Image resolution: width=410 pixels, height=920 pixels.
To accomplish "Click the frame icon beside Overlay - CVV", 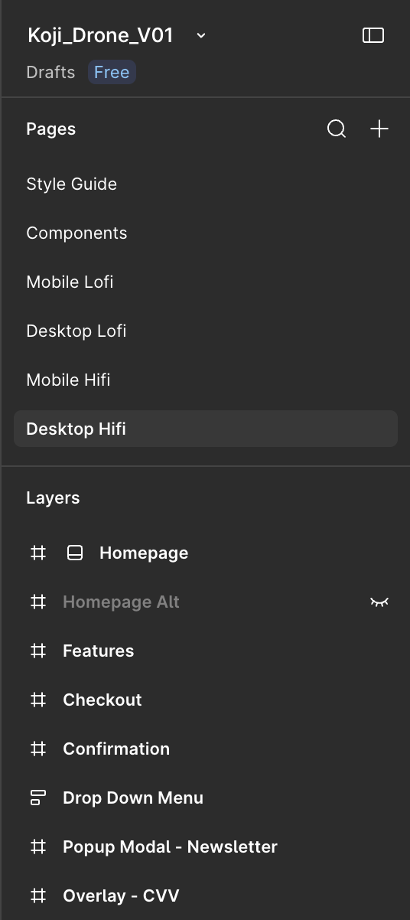I will [x=37, y=896].
